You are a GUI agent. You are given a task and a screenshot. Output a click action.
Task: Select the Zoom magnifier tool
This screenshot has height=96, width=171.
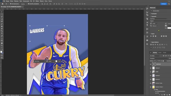[x=2, y=46]
